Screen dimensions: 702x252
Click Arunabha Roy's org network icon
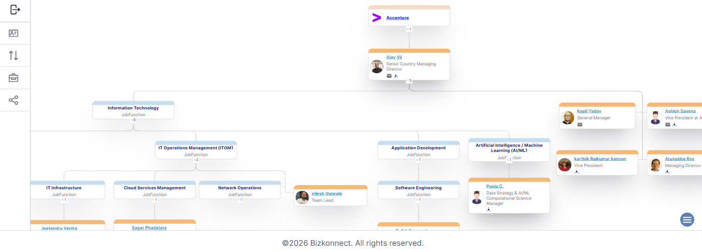click(x=667, y=172)
